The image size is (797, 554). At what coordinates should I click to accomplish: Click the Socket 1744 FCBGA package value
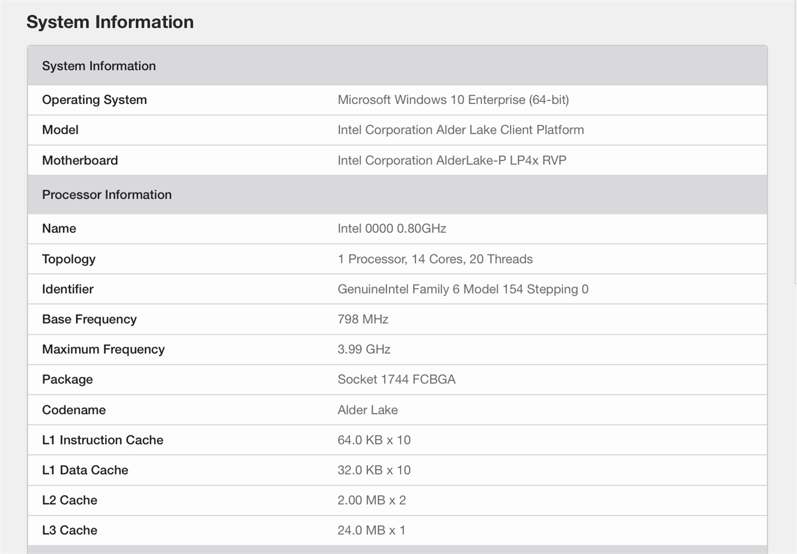396,379
